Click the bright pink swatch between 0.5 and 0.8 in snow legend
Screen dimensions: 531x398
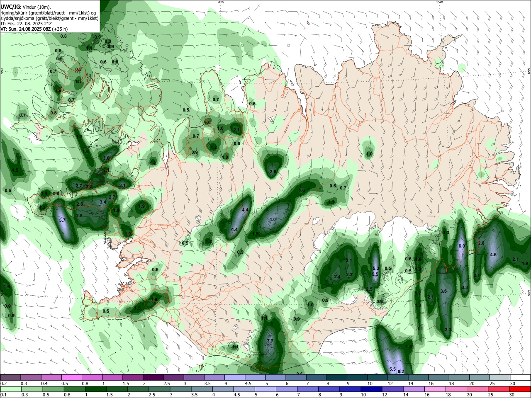(x=72, y=378)
